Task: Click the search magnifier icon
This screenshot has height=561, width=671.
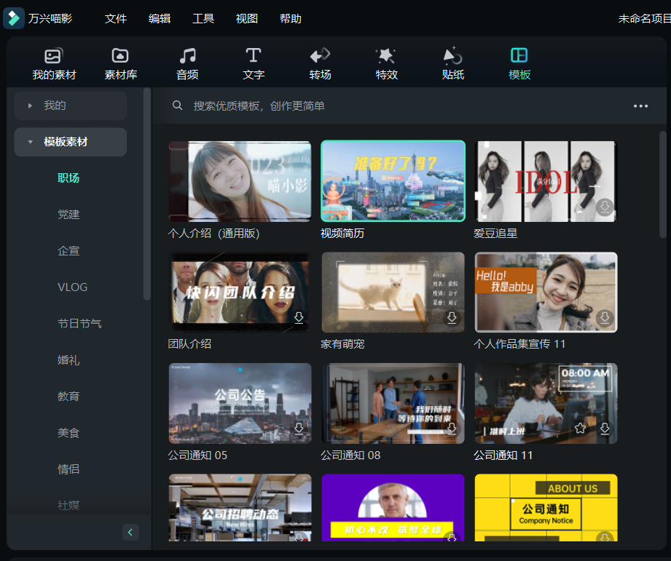Action: pyautogui.click(x=177, y=105)
